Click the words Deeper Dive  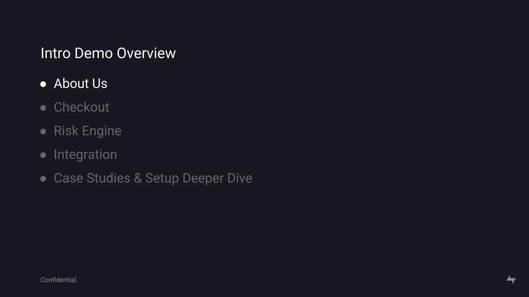pyautogui.click(x=217, y=178)
